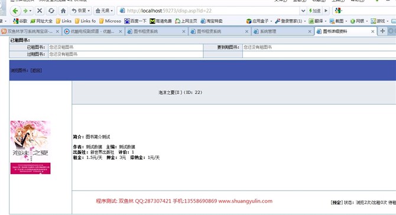Reload the page with the refresh icon
Image resolution: width=396 pixels, height=215 pixels.
[x=51, y=11]
